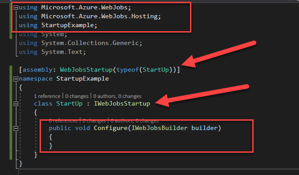Collapse the using directives block
Screen dimensions: 299x175
[16, 8]
